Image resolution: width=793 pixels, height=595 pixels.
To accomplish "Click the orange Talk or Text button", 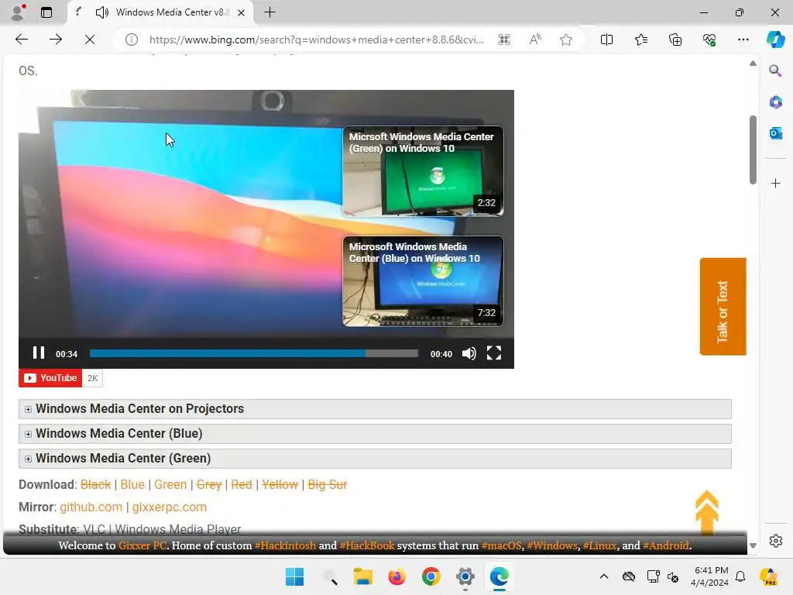I will pos(723,307).
